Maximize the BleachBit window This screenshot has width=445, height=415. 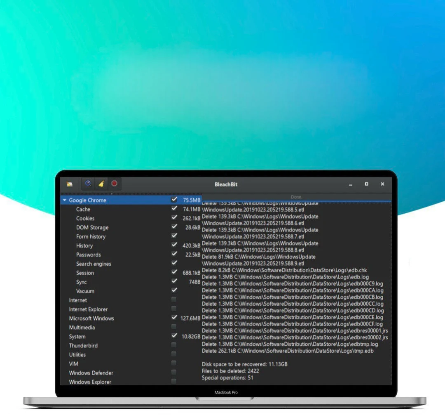click(x=366, y=184)
